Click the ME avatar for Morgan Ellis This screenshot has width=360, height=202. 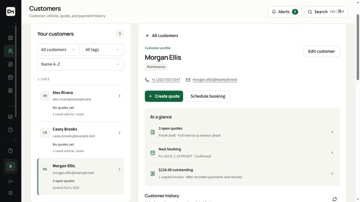[45, 169]
